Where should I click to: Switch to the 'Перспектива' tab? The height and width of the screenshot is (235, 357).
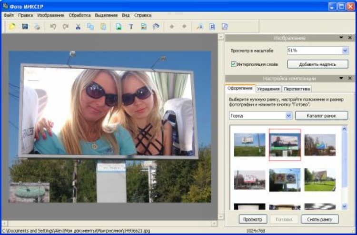[297, 89]
